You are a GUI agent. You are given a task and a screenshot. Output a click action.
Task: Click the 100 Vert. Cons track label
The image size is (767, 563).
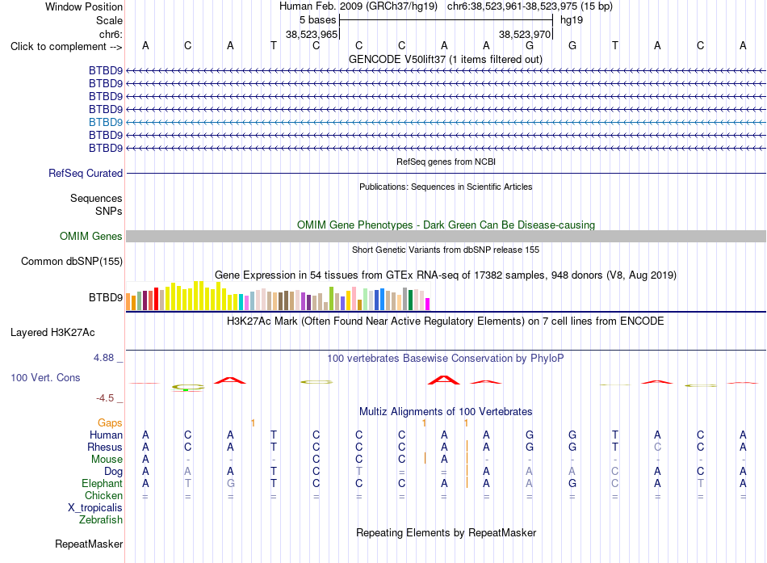45,377
